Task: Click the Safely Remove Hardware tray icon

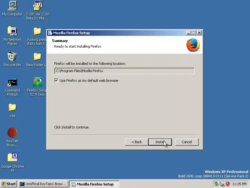Action: coord(216,184)
